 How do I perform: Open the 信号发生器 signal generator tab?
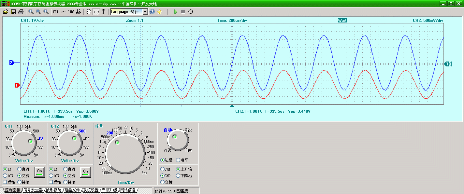[33, 190]
